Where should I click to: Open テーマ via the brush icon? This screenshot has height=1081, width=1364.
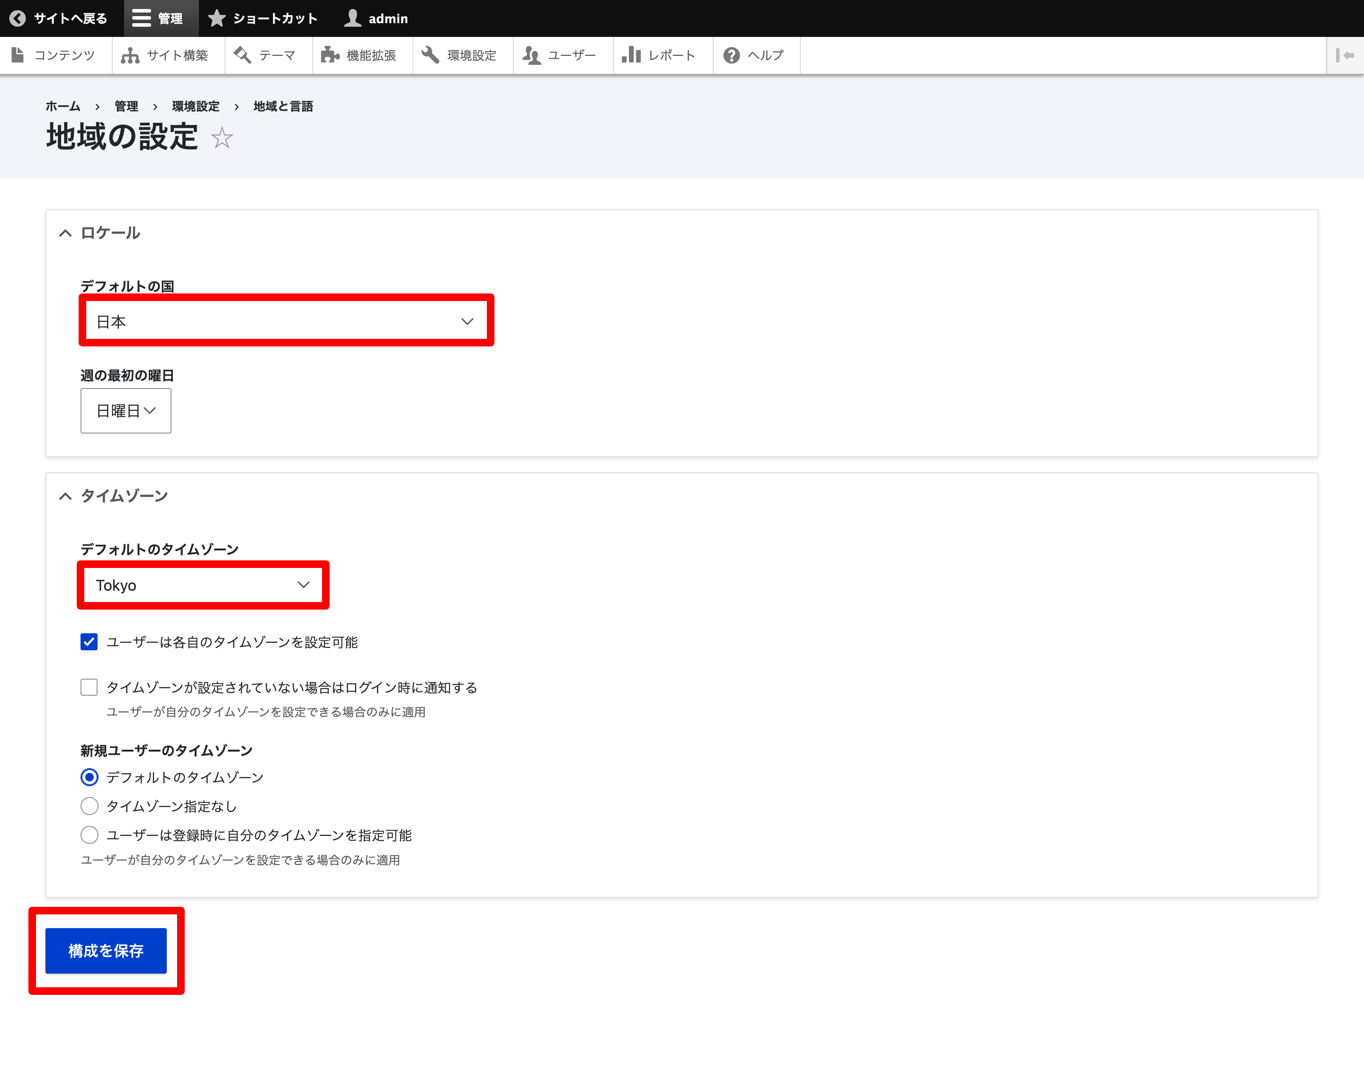pyautogui.click(x=242, y=55)
